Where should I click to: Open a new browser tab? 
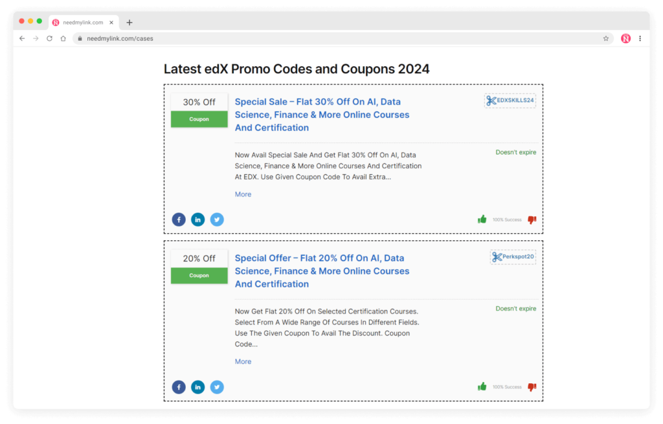pyautogui.click(x=129, y=21)
